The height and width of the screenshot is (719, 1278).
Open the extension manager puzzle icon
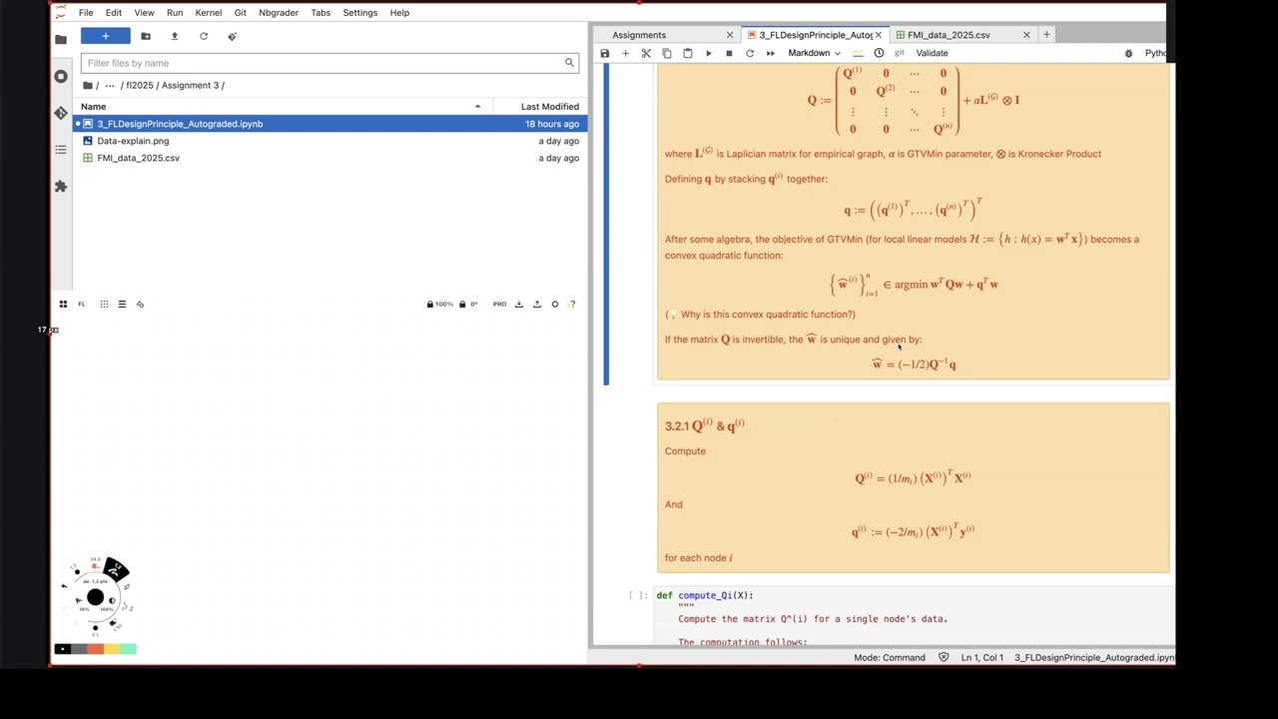[61, 186]
